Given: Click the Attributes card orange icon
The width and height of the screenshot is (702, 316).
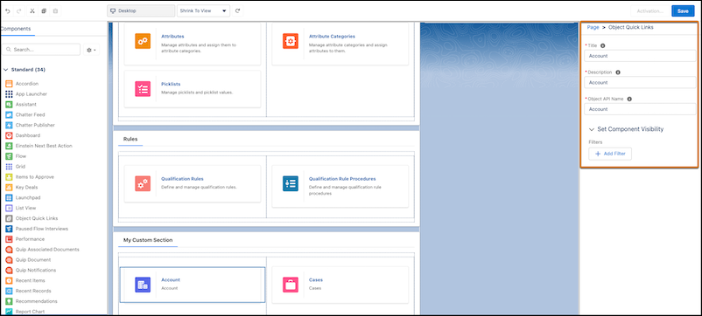Looking at the screenshot, I should [x=143, y=41].
